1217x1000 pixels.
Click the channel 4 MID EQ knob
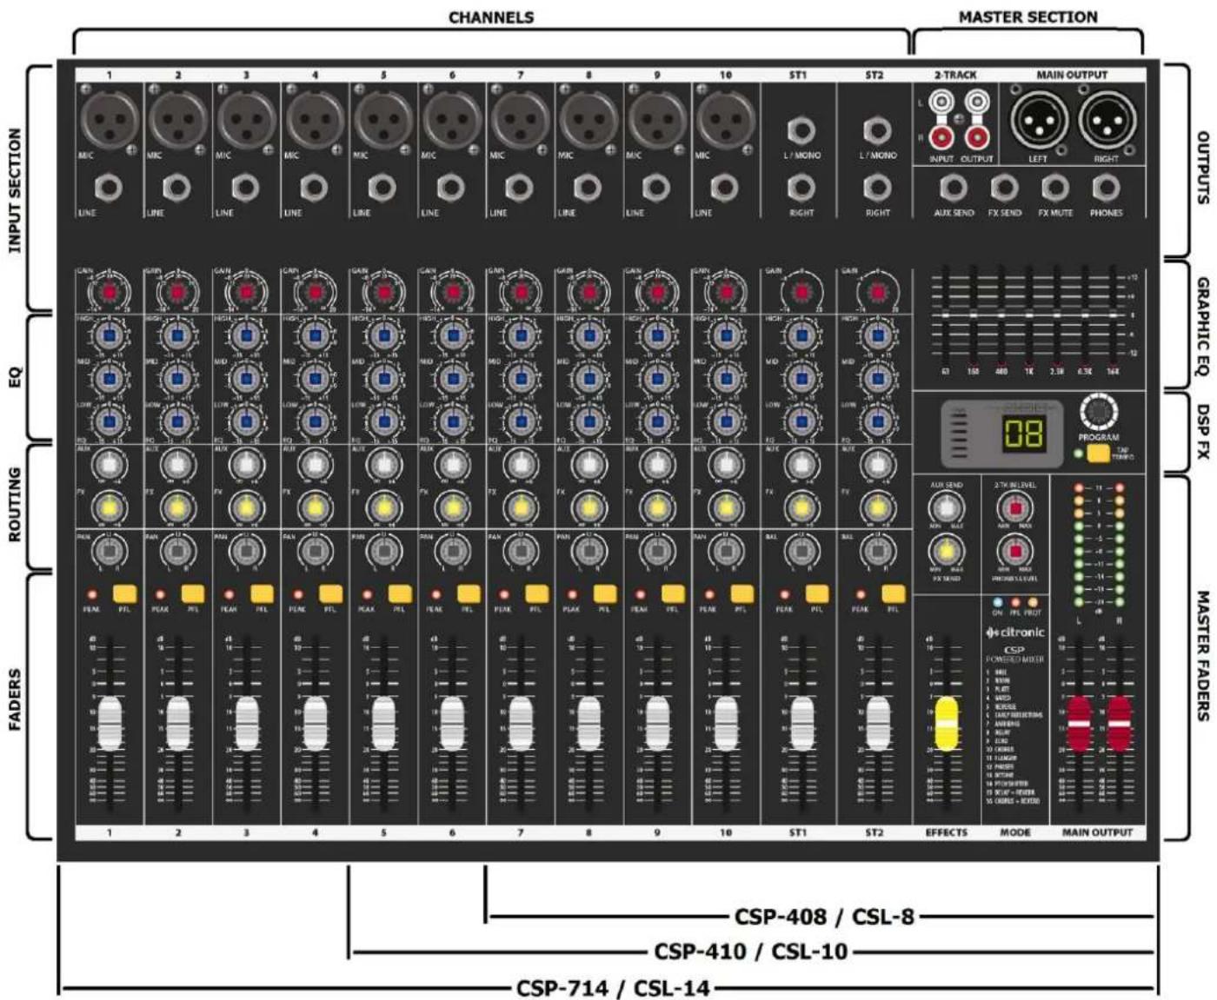coord(314,378)
